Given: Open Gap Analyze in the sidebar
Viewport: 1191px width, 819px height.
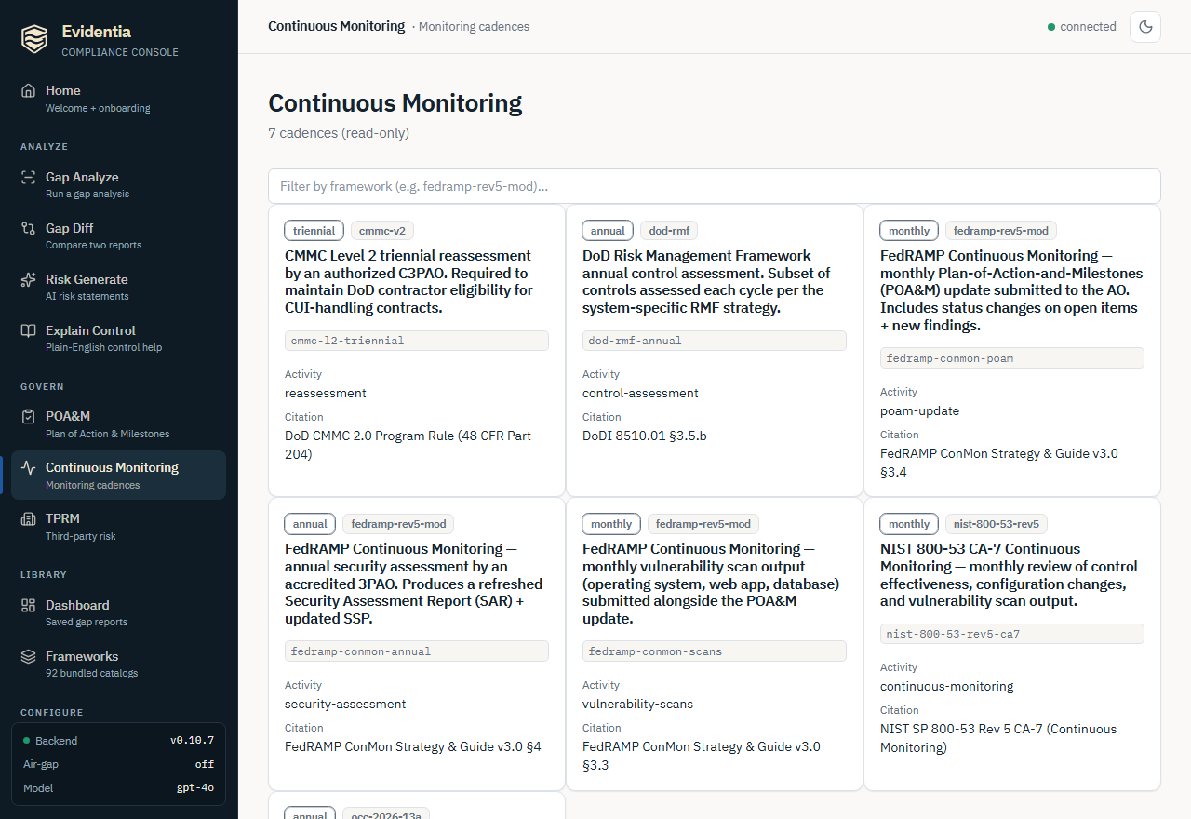Looking at the screenshot, I should pos(119,184).
